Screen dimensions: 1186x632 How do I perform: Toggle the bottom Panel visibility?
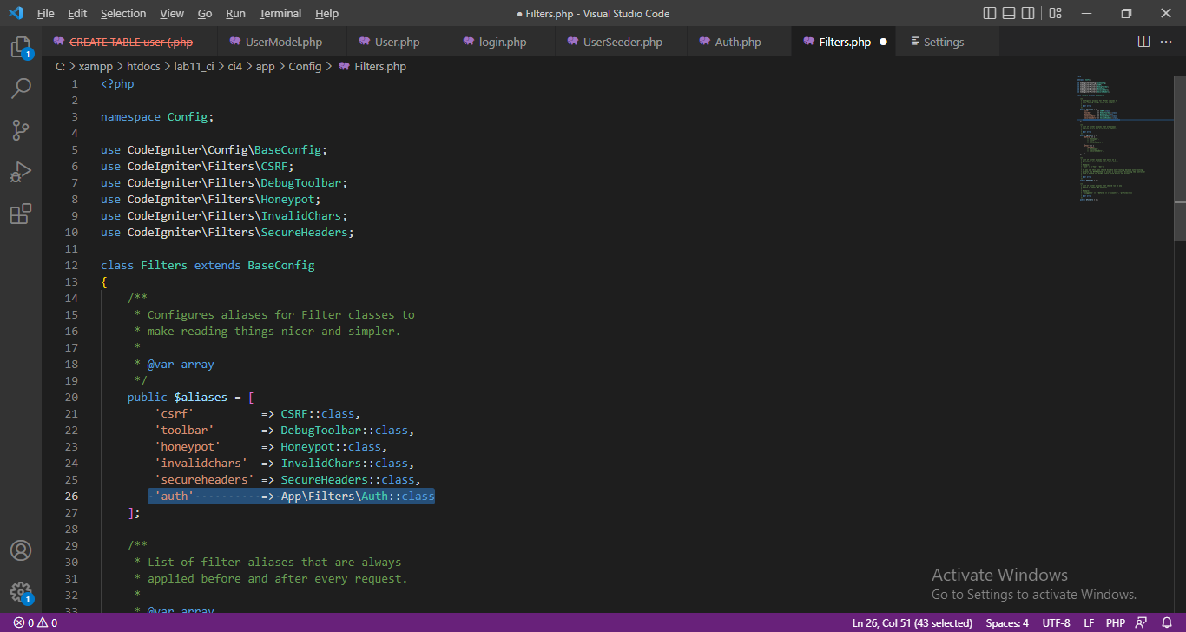[x=1007, y=13]
